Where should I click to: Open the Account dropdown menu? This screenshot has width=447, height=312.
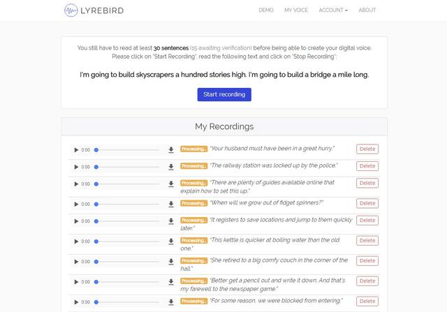[x=333, y=10]
